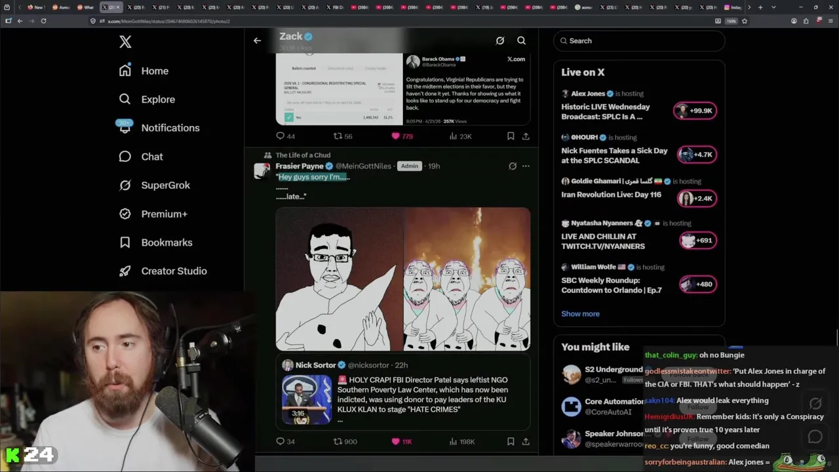Join the +99.9K listeners live space
Image resolution: width=839 pixels, height=472 pixels.
pos(695,111)
